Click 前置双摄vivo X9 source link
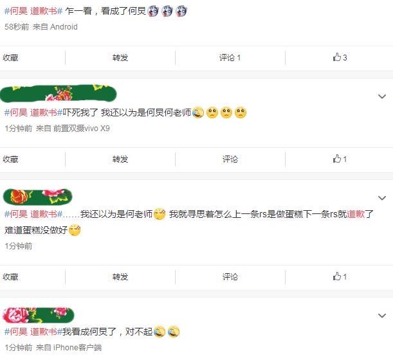 (x=82, y=129)
